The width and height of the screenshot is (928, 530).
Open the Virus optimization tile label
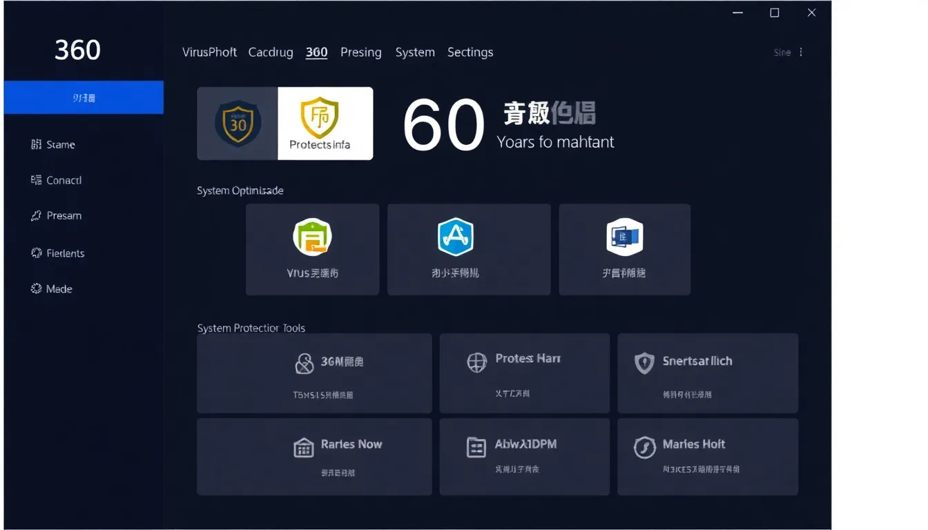[x=312, y=273]
